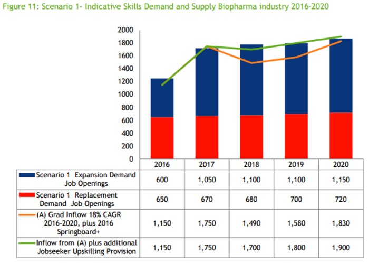Click the 1,490 grad inflow cell
This screenshot has width=369, height=263.
point(251,223)
